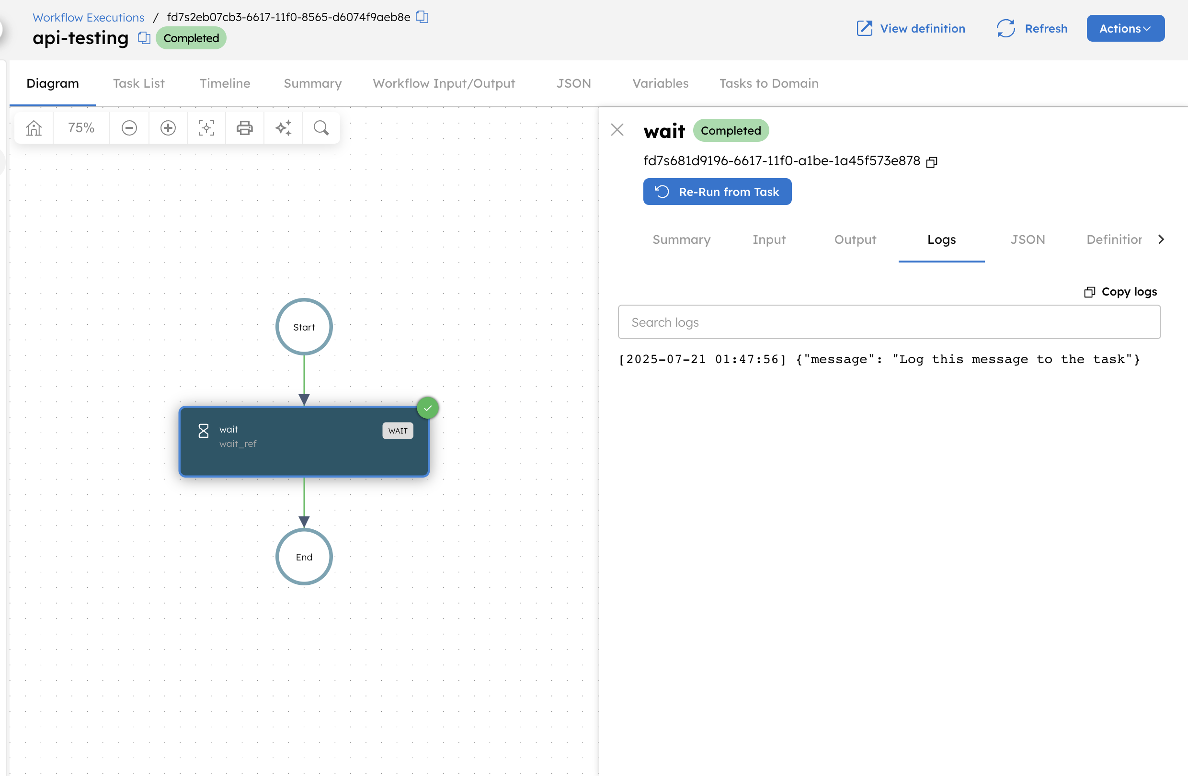This screenshot has width=1188, height=776.
Task: Open the task Definition tab
Action: pyautogui.click(x=1114, y=240)
